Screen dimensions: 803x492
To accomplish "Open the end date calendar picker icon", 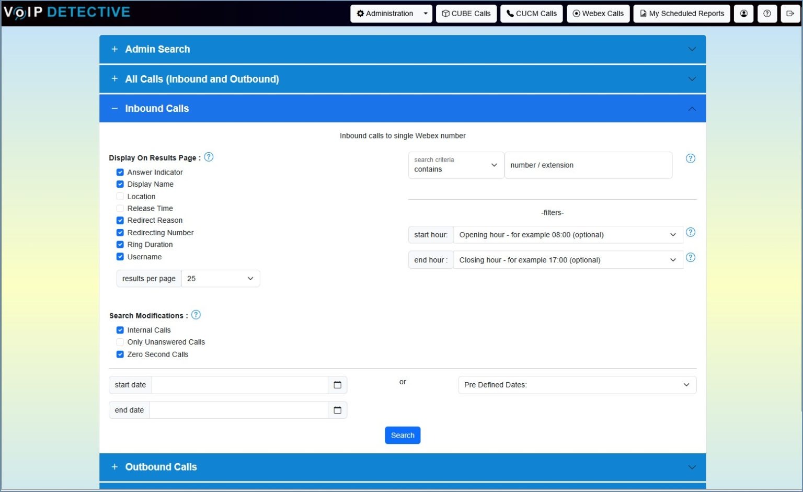I will click(337, 410).
